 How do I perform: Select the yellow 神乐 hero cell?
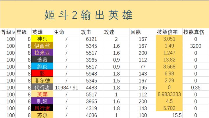click(42, 39)
